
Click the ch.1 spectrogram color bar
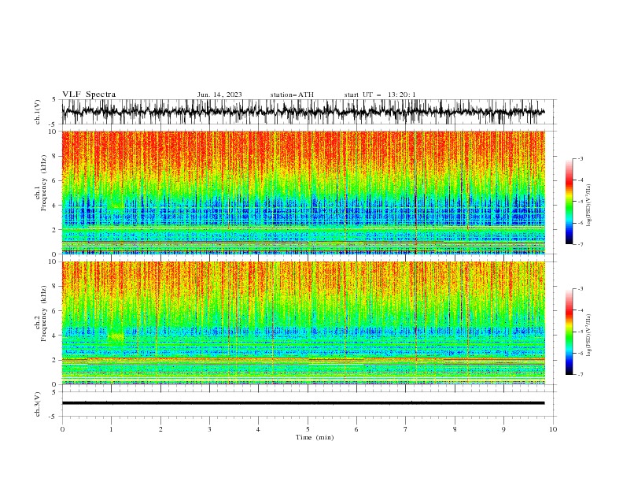pos(570,202)
